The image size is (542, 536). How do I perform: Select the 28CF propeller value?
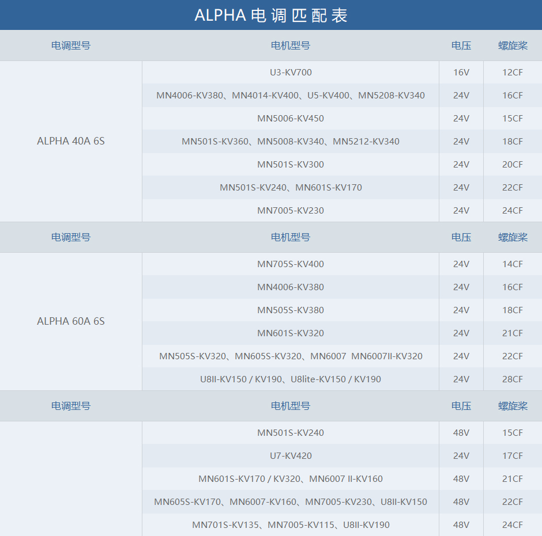point(513,379)
